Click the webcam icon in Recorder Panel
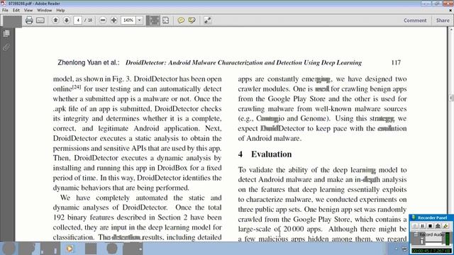Image resolution: width=454 pixels, height=255 pixels. tap(438, 226)
